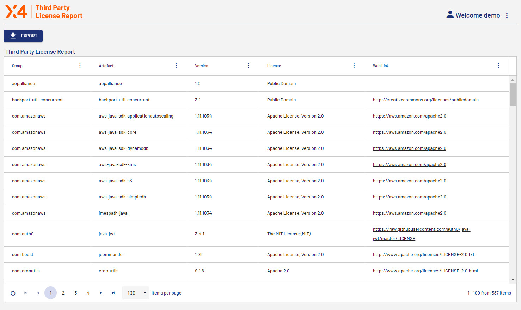
Task: Go to the previous page arrow
Action: (x=38, y=293)
